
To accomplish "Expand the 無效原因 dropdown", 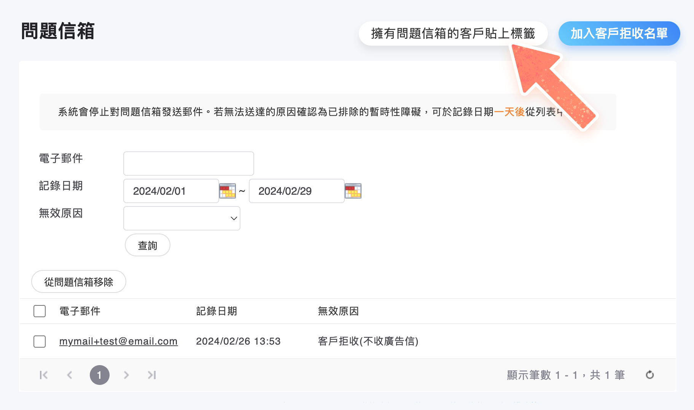I will click(x=182, y=218).
